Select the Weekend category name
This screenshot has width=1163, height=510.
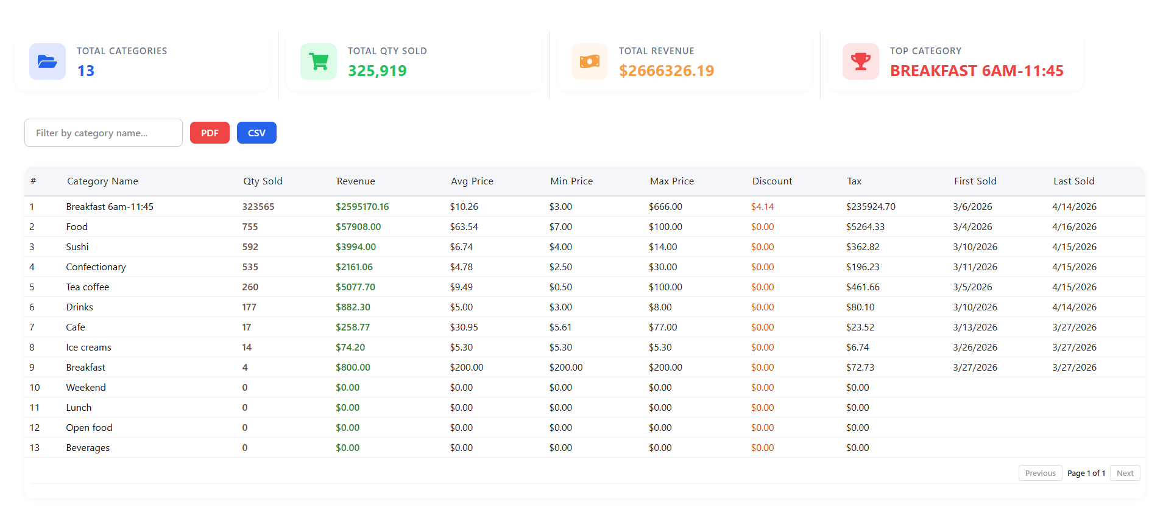pyautogui.click(x=86, y=387)
